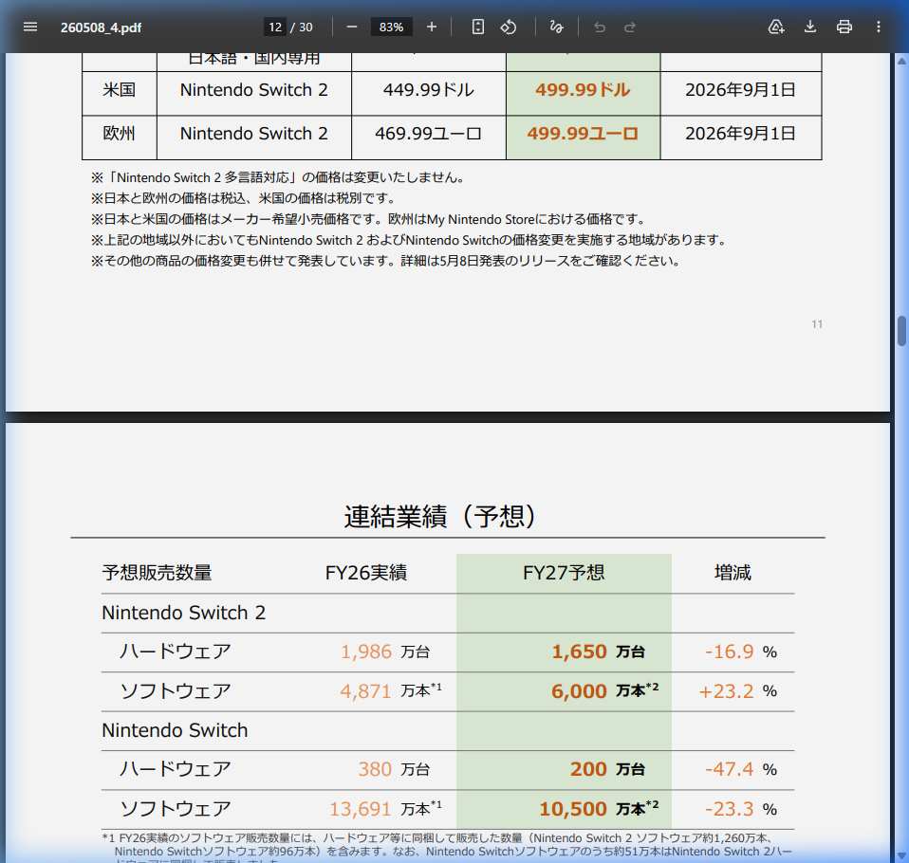The image size is (909, 863).
Task: Zoom out with the minus icon
Action: (x=352, y=28)
